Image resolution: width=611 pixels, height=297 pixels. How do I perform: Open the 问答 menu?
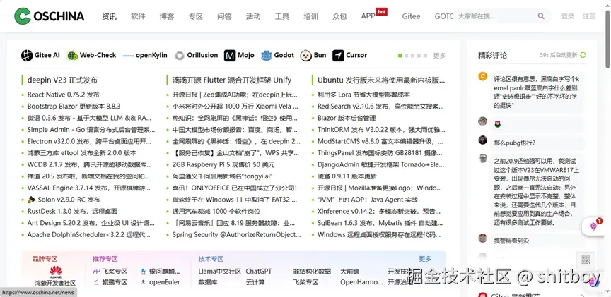point(224,16)
